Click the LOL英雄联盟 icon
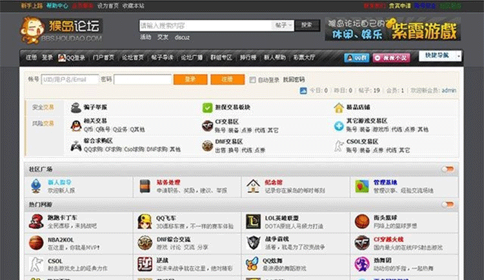 coord(253,222)
